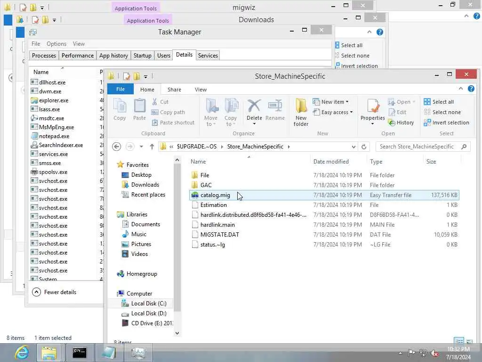Open the Services tab in Task Manager
Viewport: 482px width, 362px height.
[x=208, y=56]
